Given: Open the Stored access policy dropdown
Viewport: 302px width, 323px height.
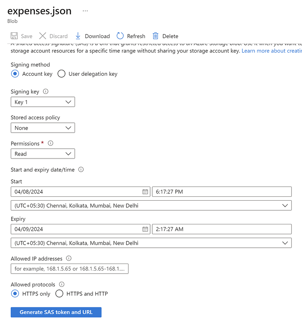Looking at the screenshot, I should tap(43, 128).
